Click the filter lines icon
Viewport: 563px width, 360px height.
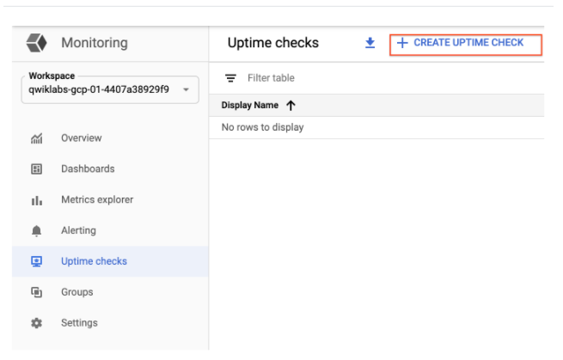click(x=230, y=78)
